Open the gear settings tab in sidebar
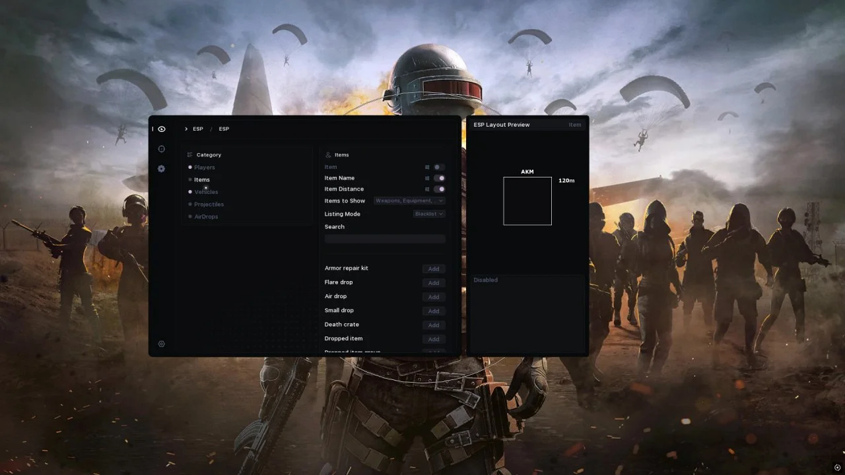 pyautogui.click(x=162, y=169)
